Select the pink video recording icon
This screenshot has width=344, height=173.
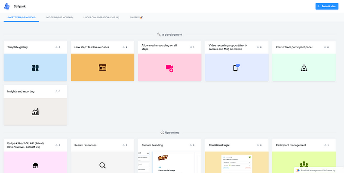(x=169, y=68)
